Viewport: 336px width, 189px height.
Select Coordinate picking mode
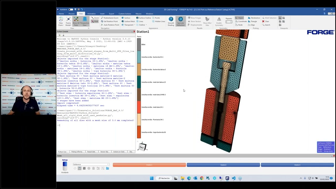click(241, 21)
